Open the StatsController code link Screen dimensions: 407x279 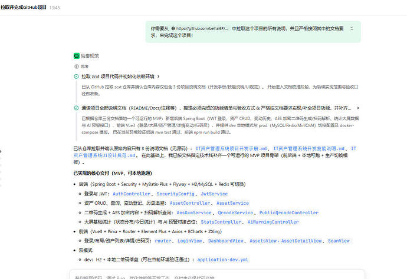[221, 222]
